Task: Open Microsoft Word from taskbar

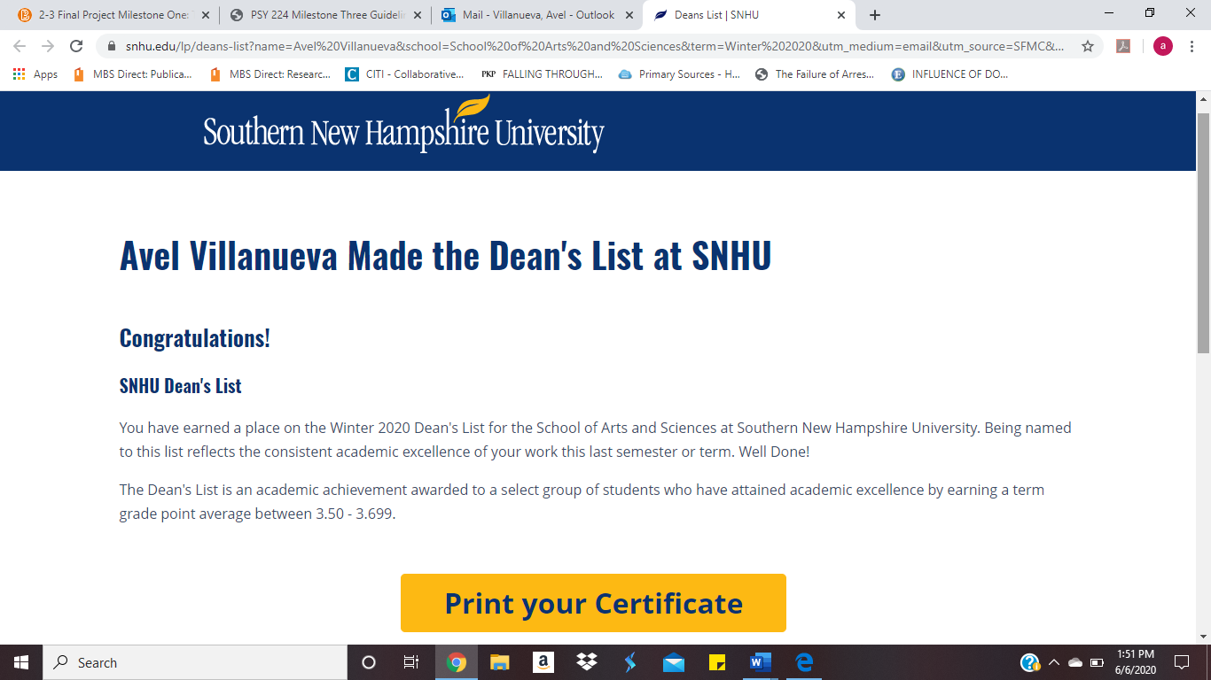Action: click(761, 662)
